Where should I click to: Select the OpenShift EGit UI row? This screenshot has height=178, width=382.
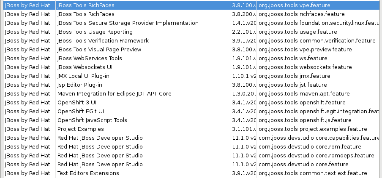[x=80, y=112]
